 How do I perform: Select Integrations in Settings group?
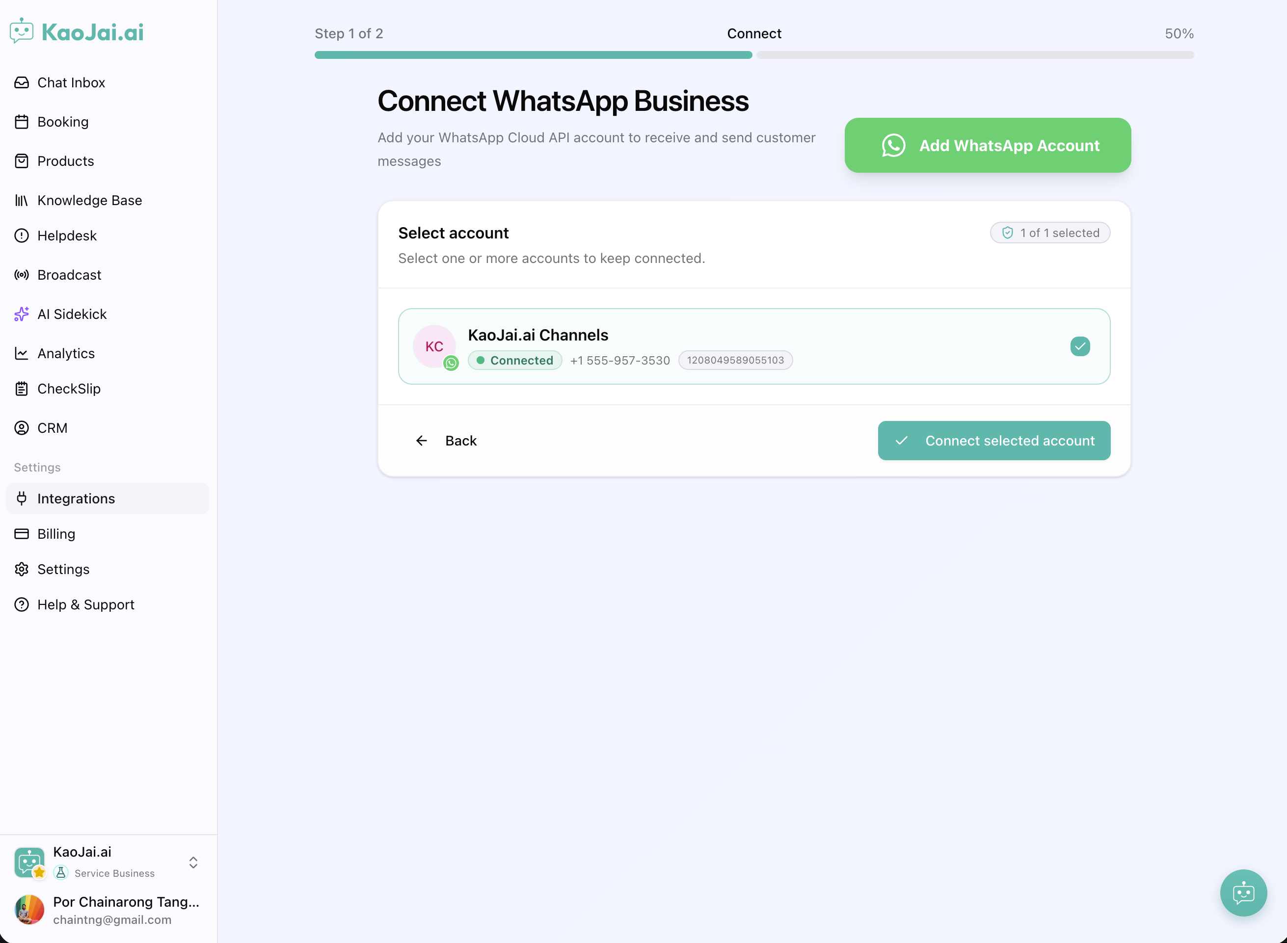point(107,499)
